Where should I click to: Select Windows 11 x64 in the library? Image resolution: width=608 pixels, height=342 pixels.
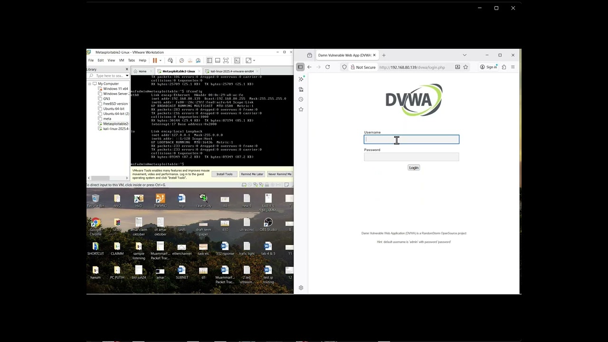114,89
